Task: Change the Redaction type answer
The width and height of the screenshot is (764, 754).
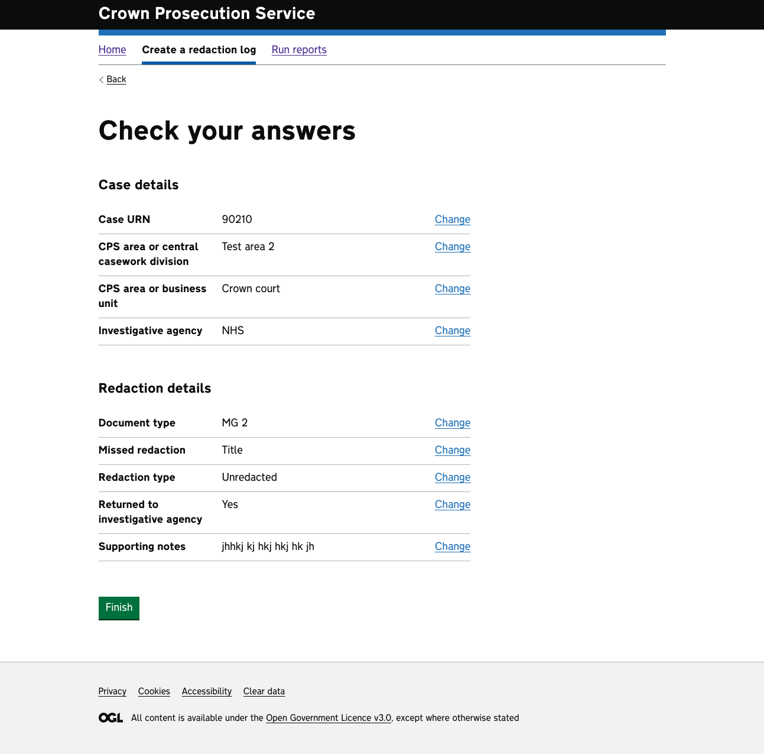Action: (452, 477)
